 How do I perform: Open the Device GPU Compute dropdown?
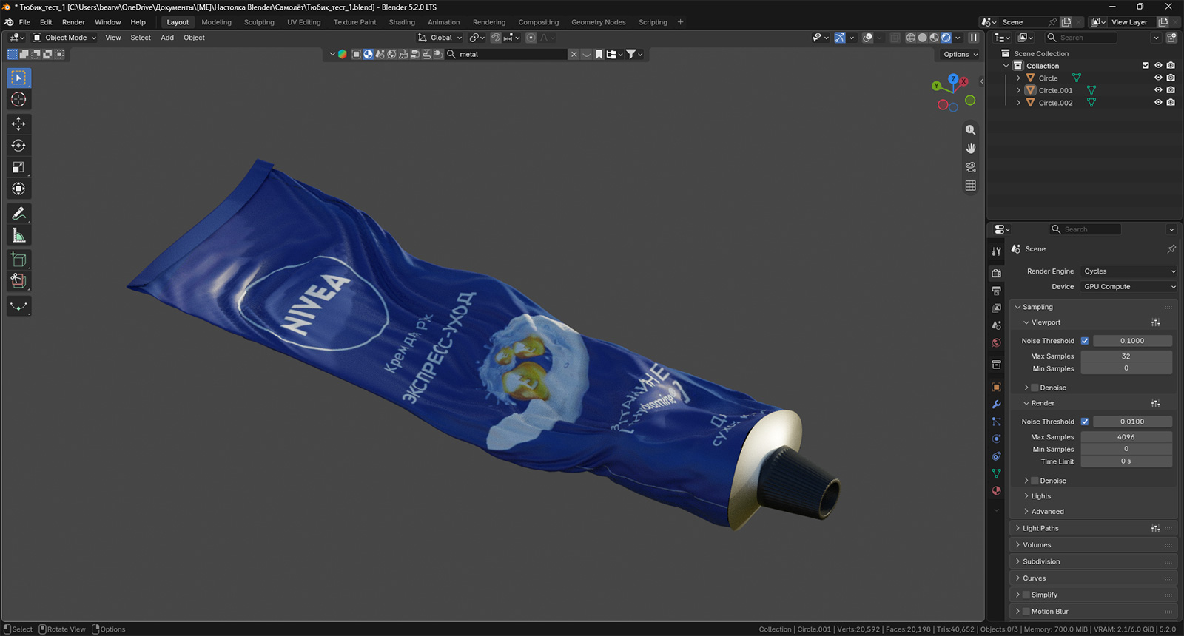1128,287
